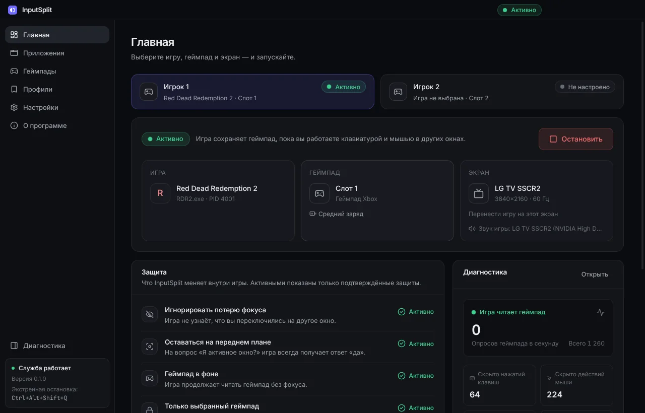
Task: Click the value 64 under Скрыто нажатий клавиш
Action: coord(475,394)
